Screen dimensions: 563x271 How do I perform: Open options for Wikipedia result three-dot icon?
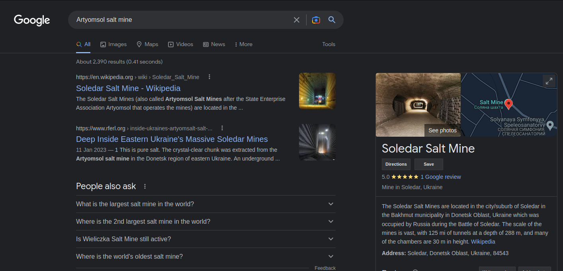[x=209, y=77]
